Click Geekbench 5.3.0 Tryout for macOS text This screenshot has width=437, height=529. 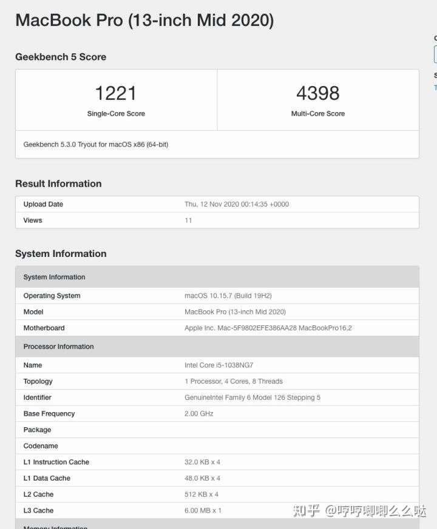point(96,144)
